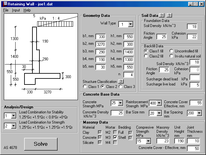Open the Wall Type dropdown
Screen dimensions: 206x155
[x=130, y=24]
